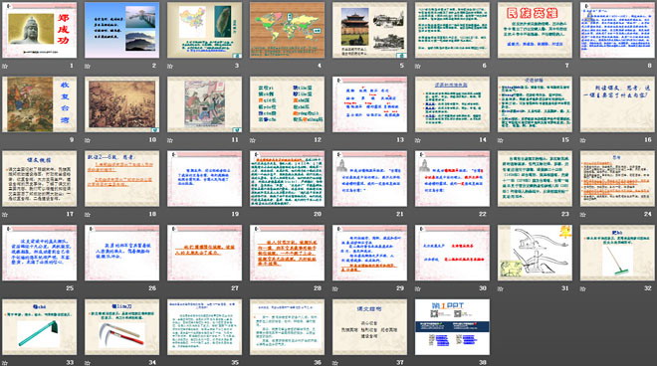Click the animation star under slide 31
657x366 pixels.
(x=501, y=288)
